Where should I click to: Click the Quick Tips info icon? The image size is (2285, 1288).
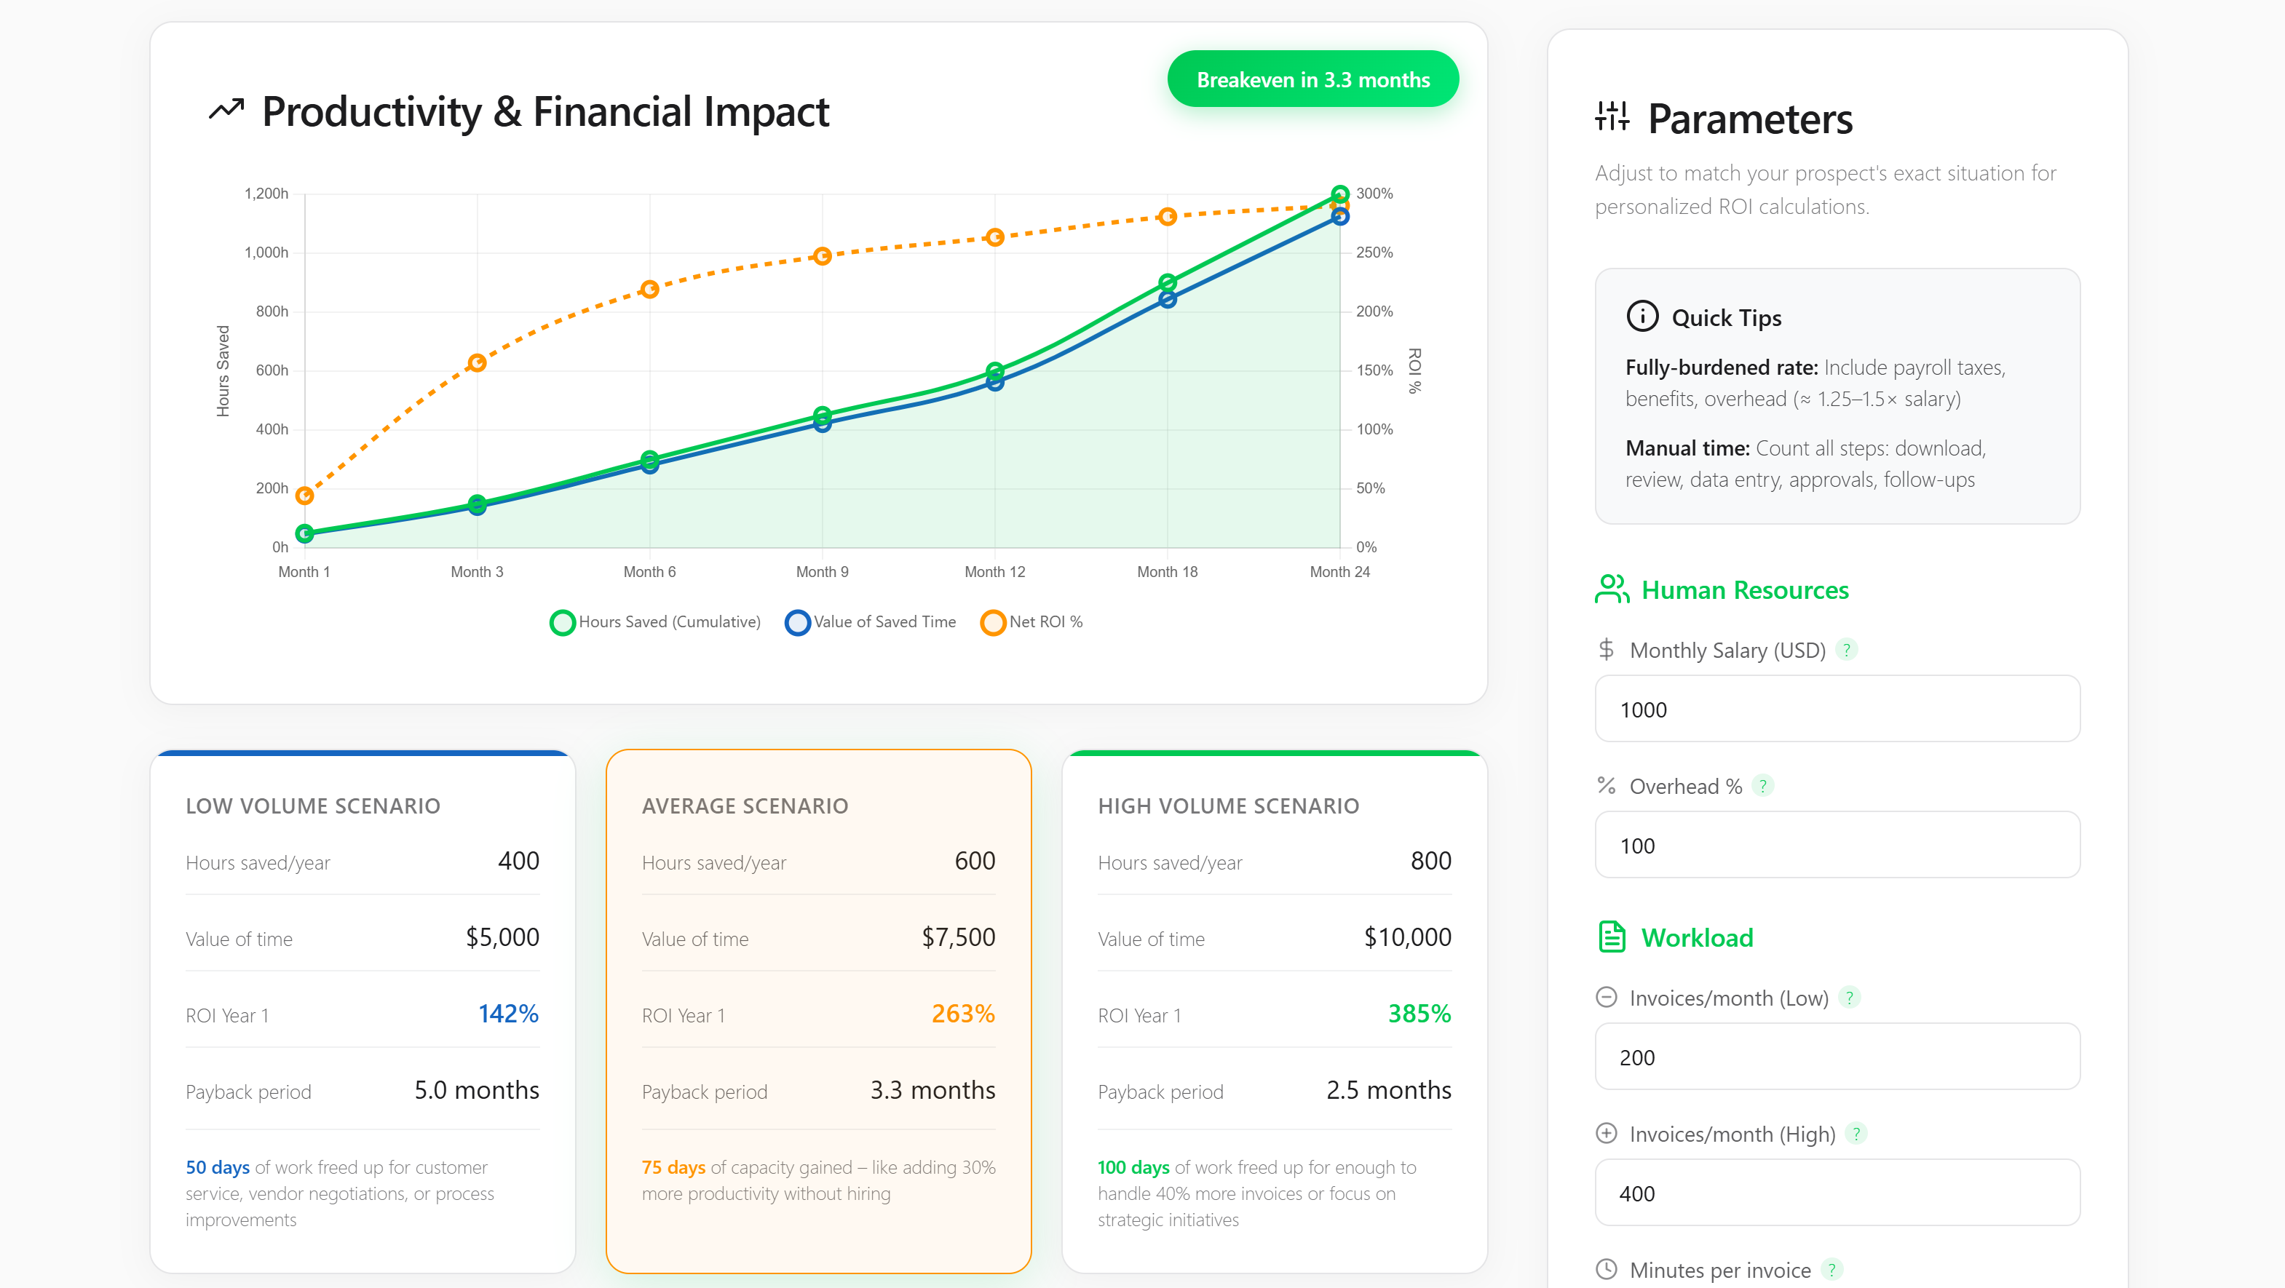coord(1642,317)
